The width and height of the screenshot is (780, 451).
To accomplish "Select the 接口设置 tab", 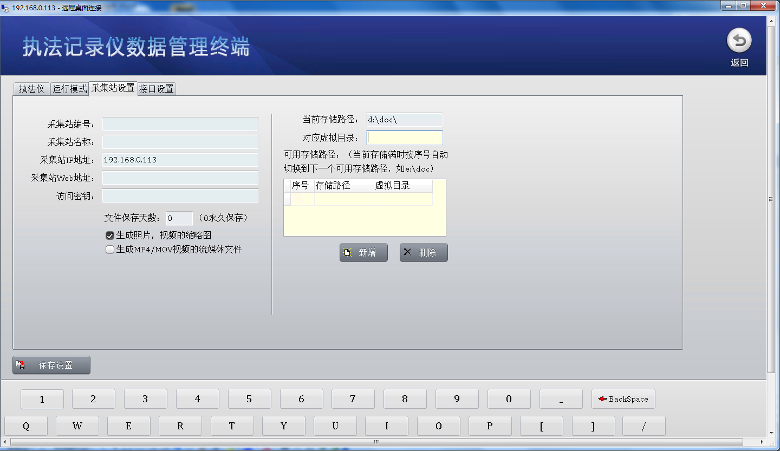I will (157, 89).
